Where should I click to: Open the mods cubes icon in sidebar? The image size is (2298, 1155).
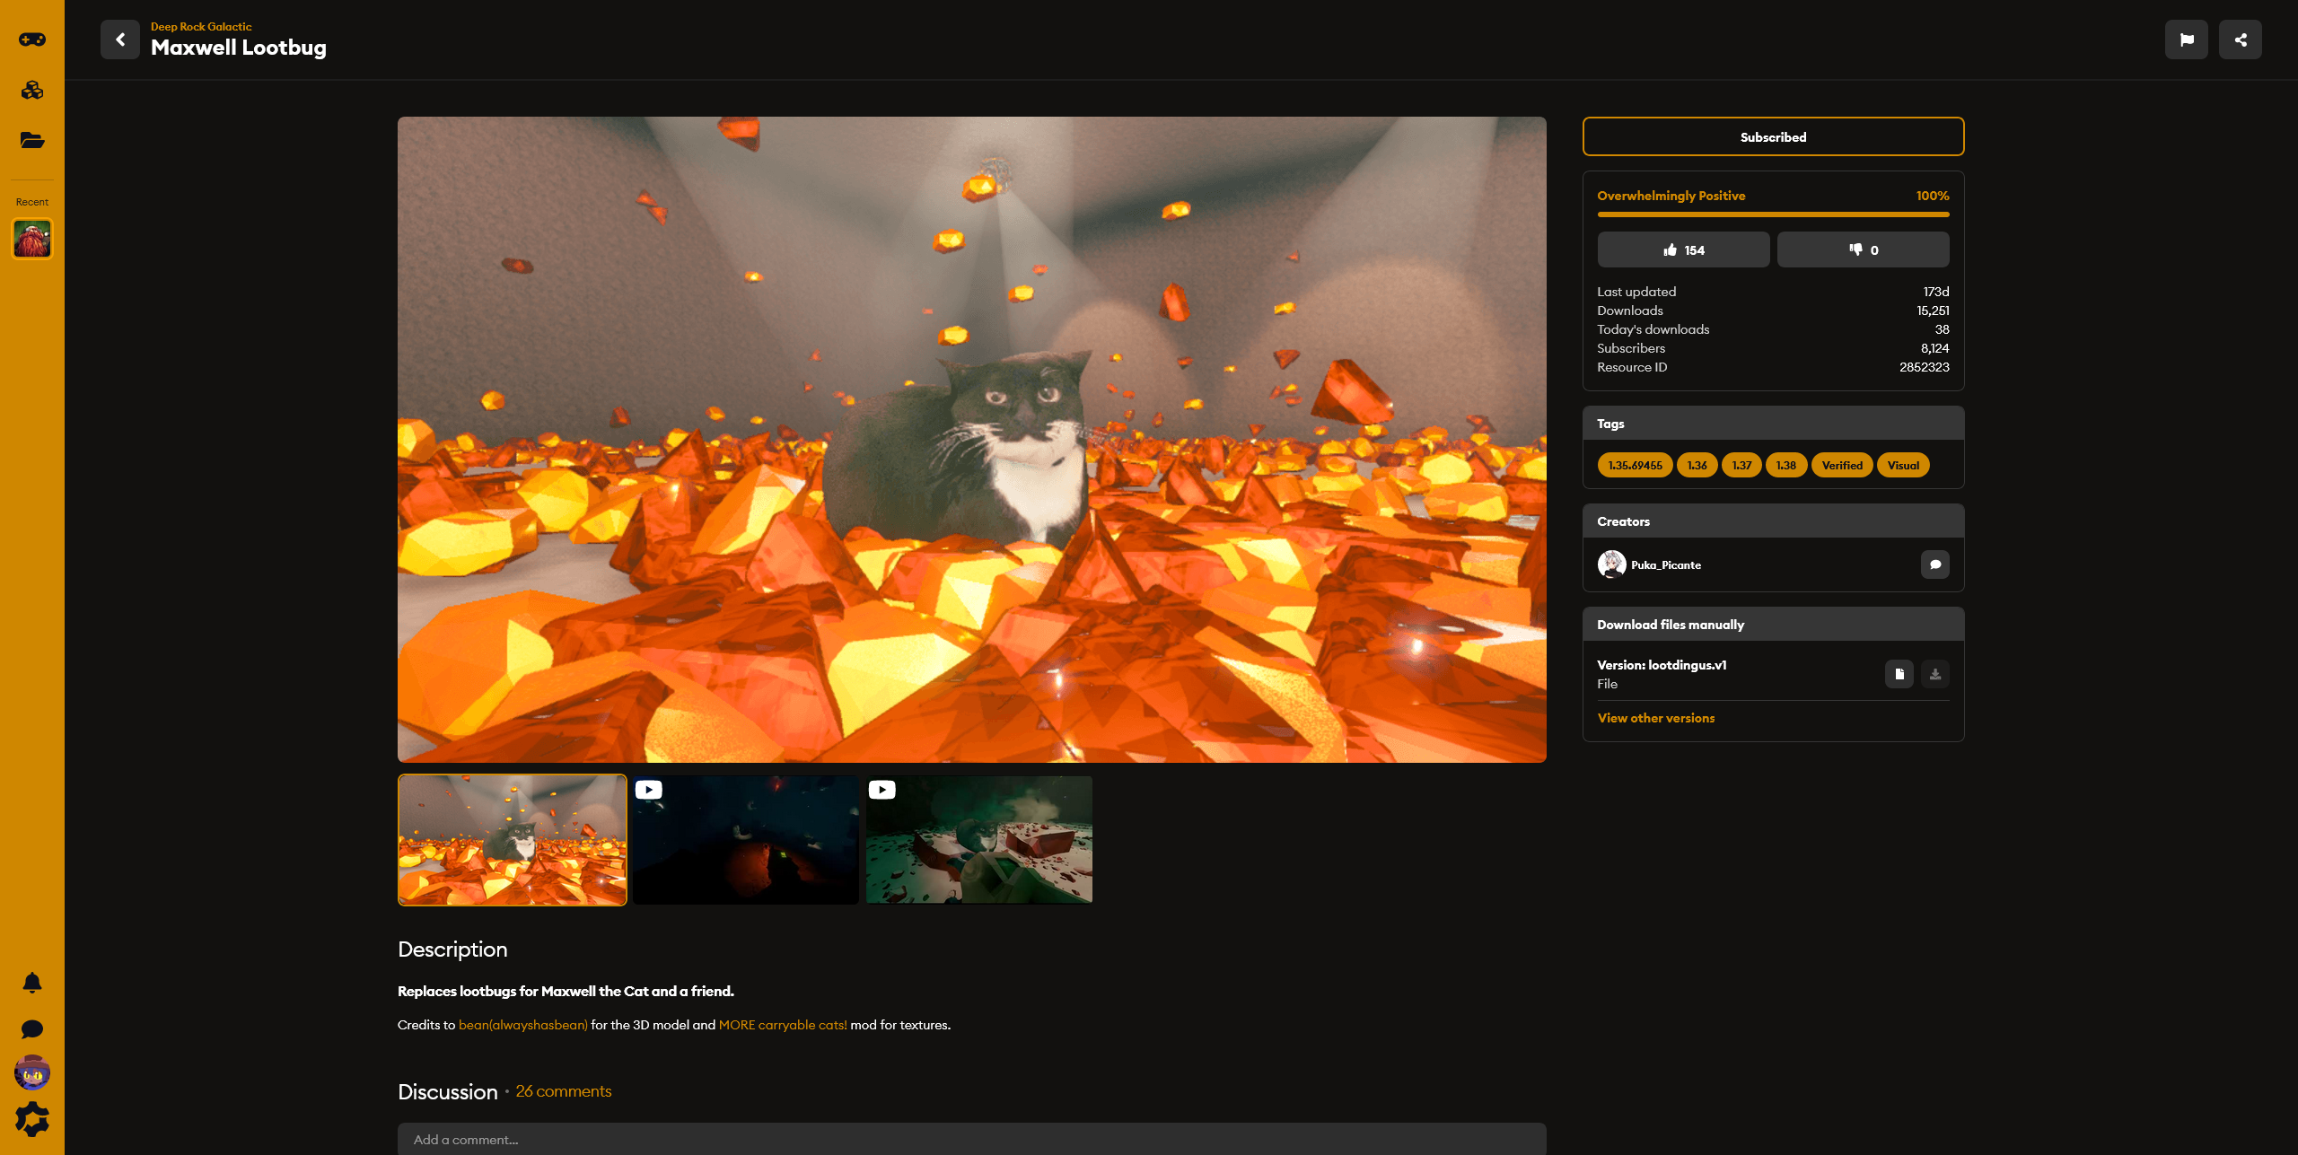(x=32, y=91)
